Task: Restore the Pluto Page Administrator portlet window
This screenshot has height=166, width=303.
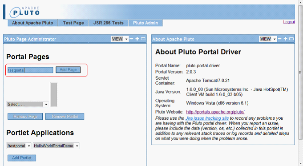Action: 143,39
